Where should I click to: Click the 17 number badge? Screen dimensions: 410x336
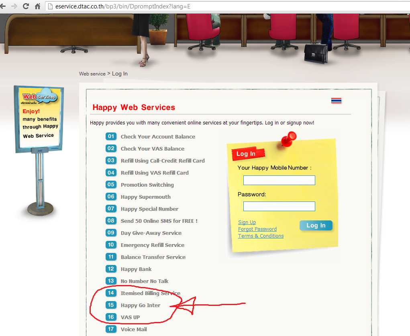[x=111, y=329]
